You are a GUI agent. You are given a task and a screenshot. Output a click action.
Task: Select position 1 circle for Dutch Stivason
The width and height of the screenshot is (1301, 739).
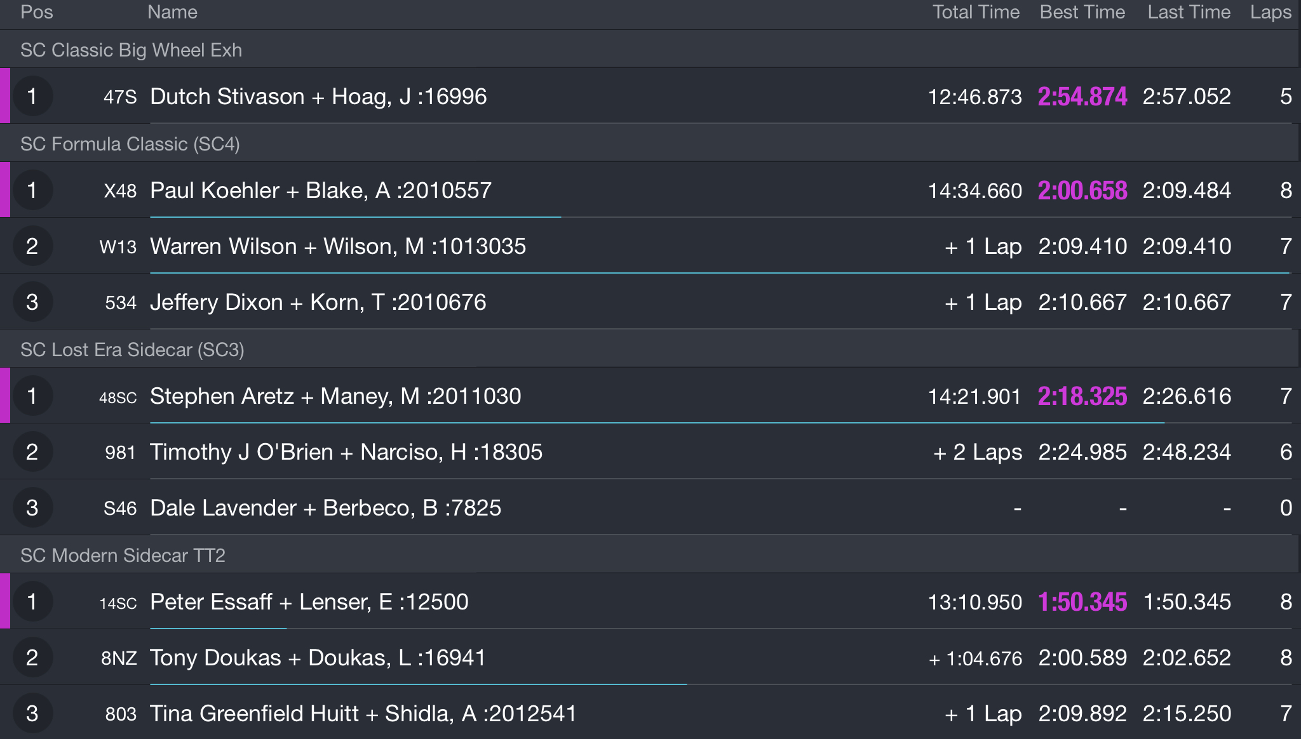pos(32,97)
